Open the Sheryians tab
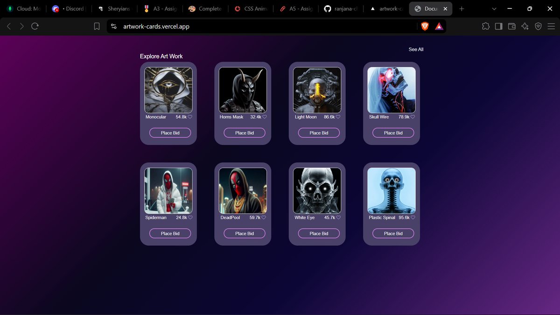Screen dimensions: 560x315 114,9
